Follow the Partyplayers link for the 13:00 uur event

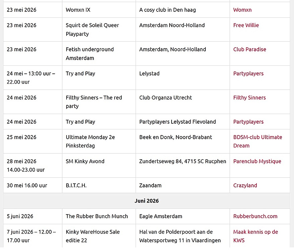pos(248,74)
